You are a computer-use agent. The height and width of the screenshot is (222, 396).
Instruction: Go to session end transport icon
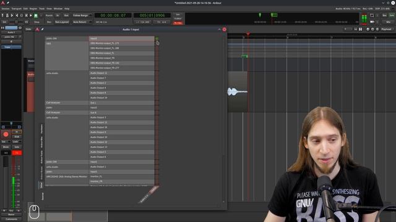tap(17, 15)
